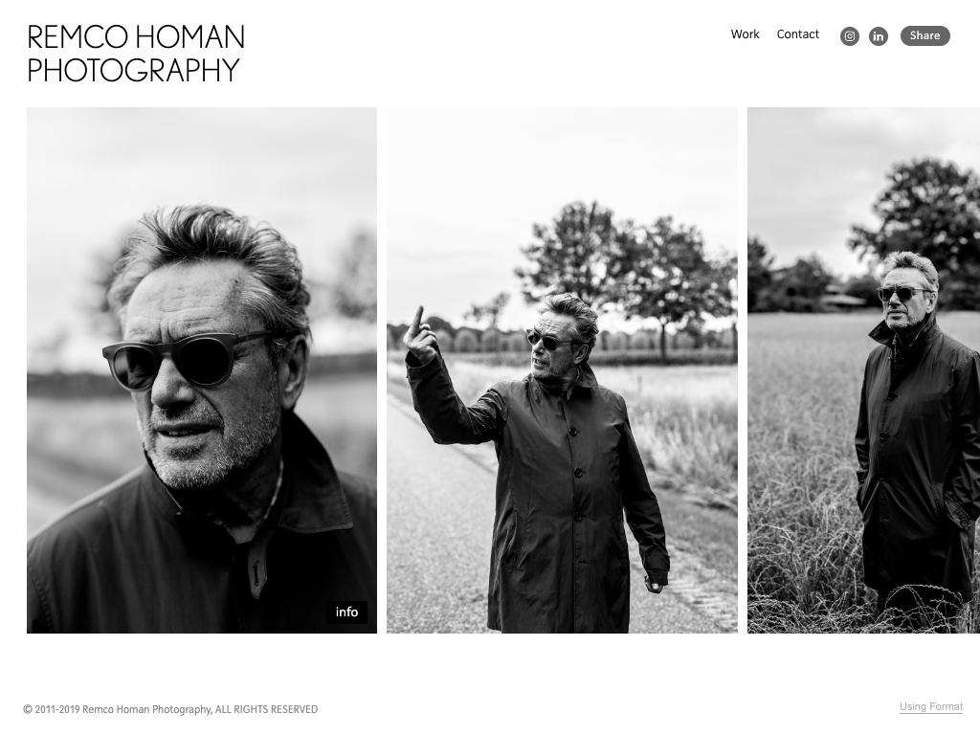Click the copyright notice text
The height and width of the screenshot is (735, 980).
(170, 709)
